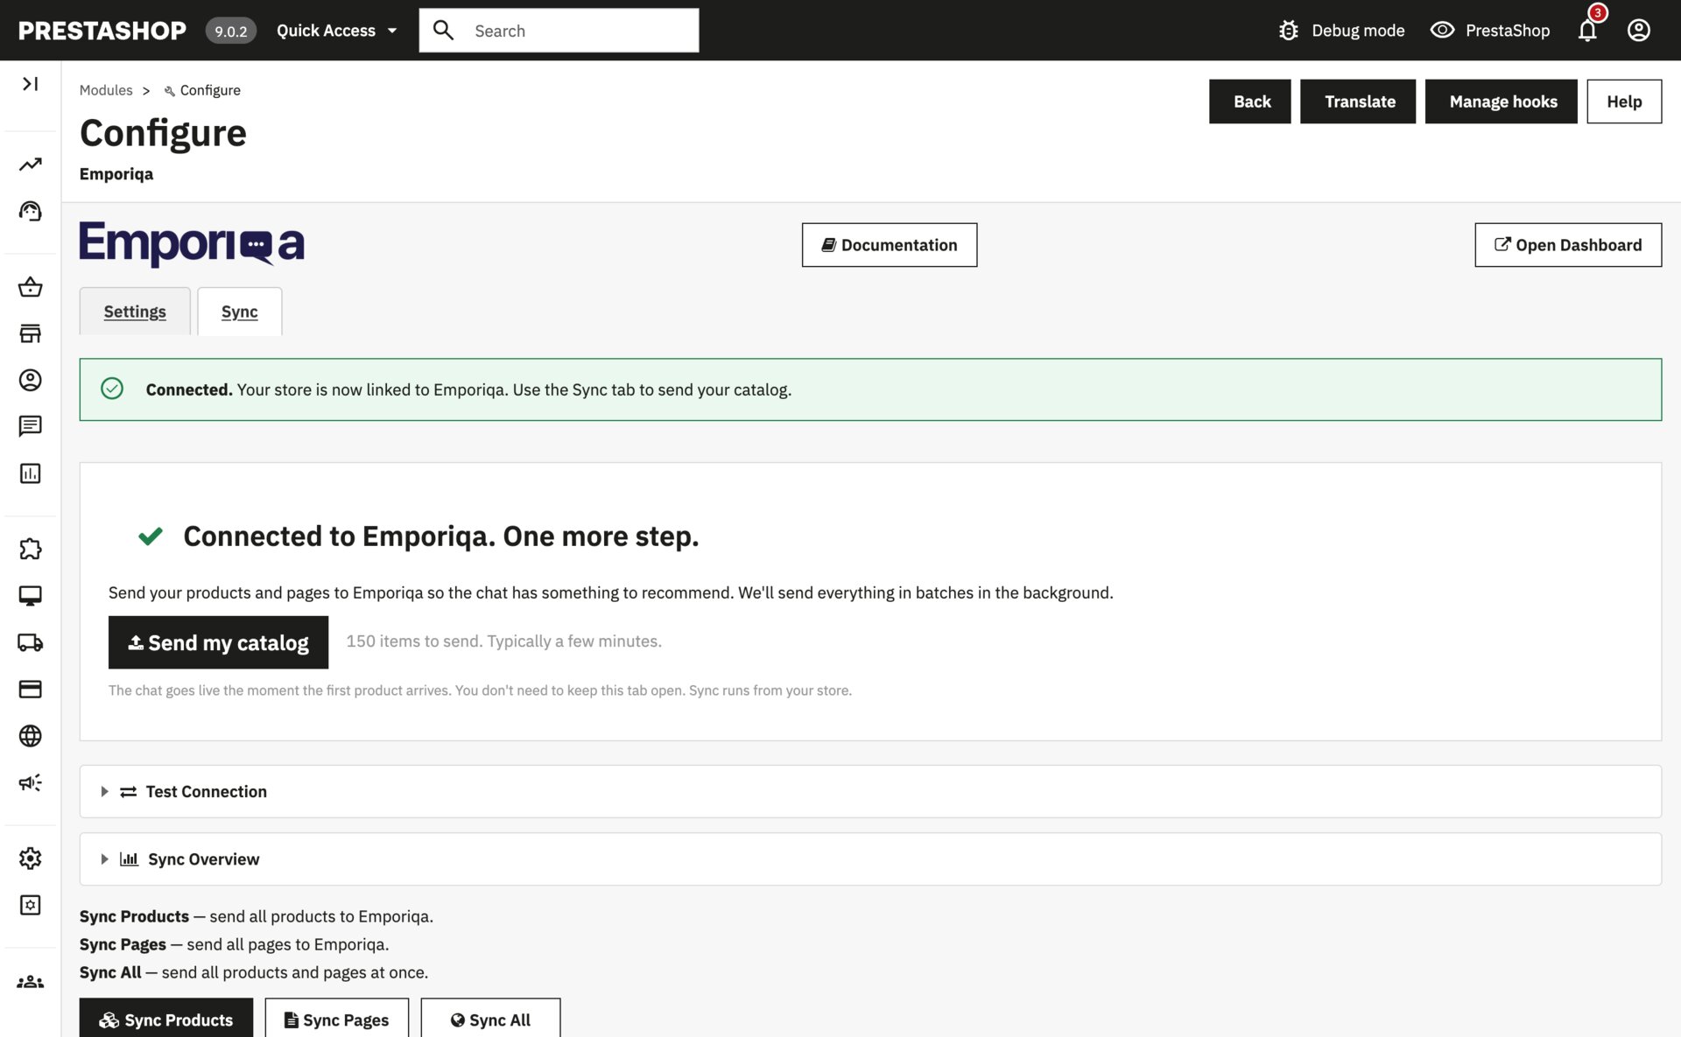The image size is (1681, 1037).
Task: Open Modules puzzle icon in sidebar
Action: coord(30,549)
